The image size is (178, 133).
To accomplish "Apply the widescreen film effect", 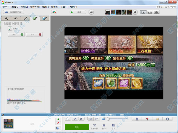I will (16, 34).
